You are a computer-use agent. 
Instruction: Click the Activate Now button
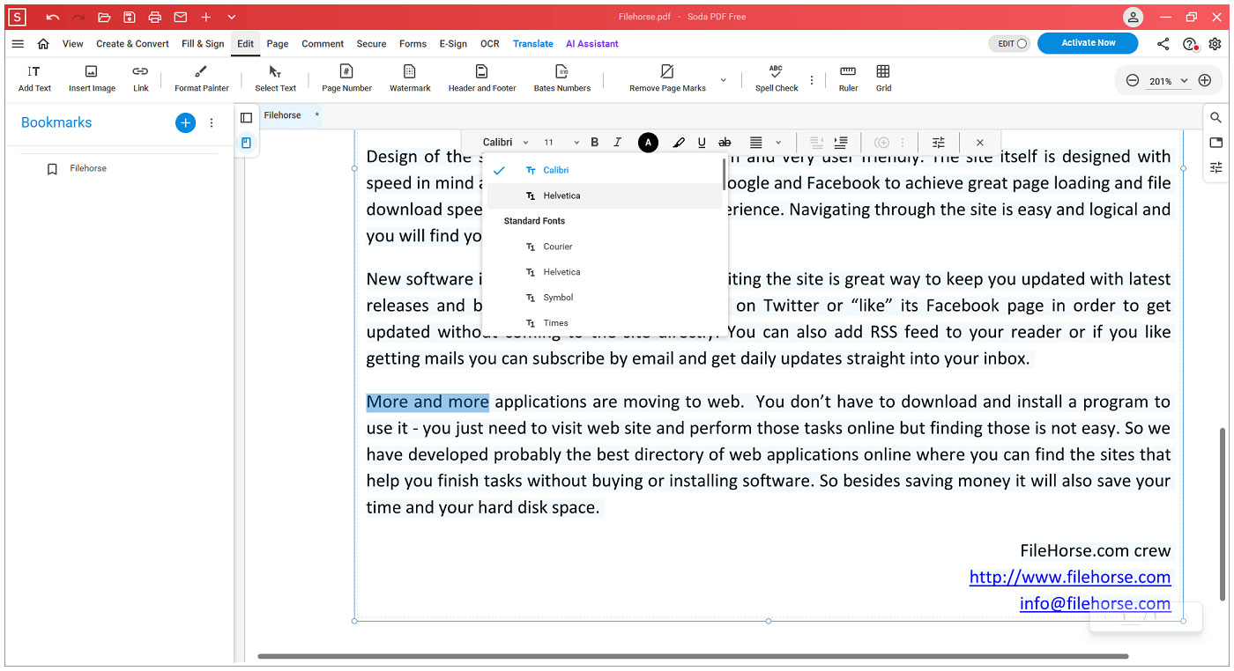pyautogui.click(x=1088, y=43)
